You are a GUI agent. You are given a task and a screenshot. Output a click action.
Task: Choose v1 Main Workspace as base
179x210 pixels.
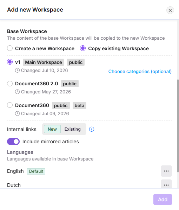click(10, 62)
